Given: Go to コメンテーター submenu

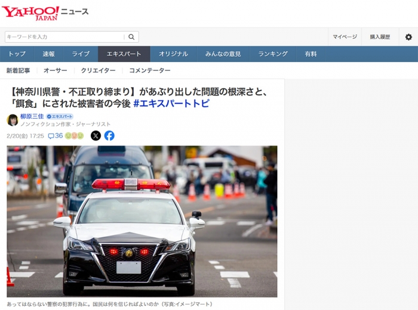Looking at the screenshot, I should [x=149, y=70].
